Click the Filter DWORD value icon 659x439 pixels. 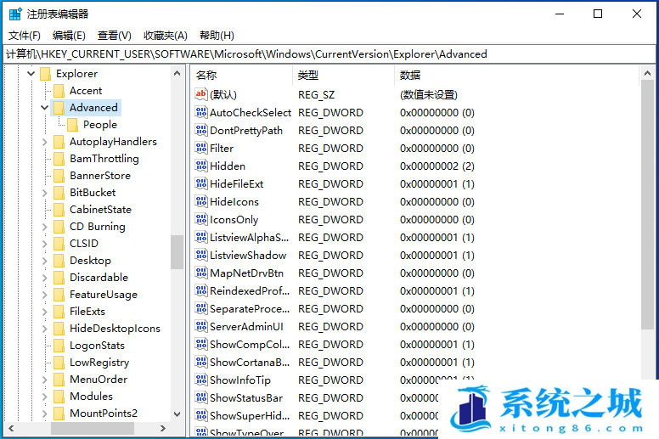pos(201,148)
